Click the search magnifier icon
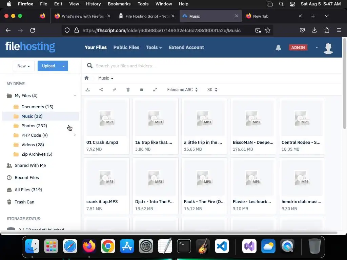This screenshot has width=347, height=260. click(89, 66)
